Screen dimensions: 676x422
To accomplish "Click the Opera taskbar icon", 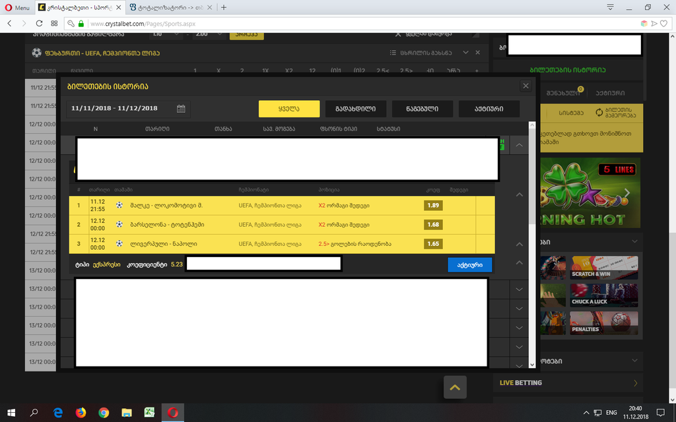I will [173, 413].
